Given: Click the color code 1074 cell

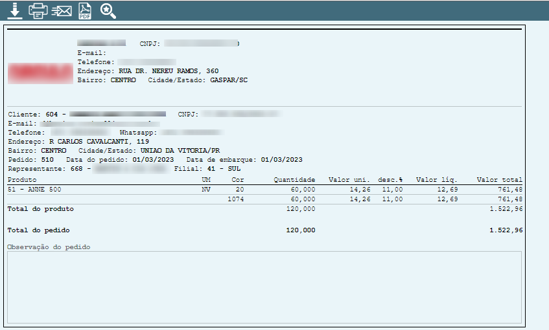Looking at the screenshot, I should (236, 199).
